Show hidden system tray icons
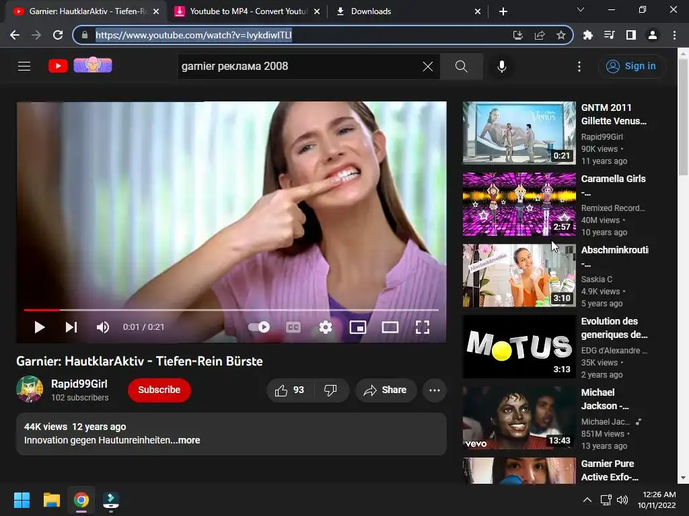 [x=587, y=500]
